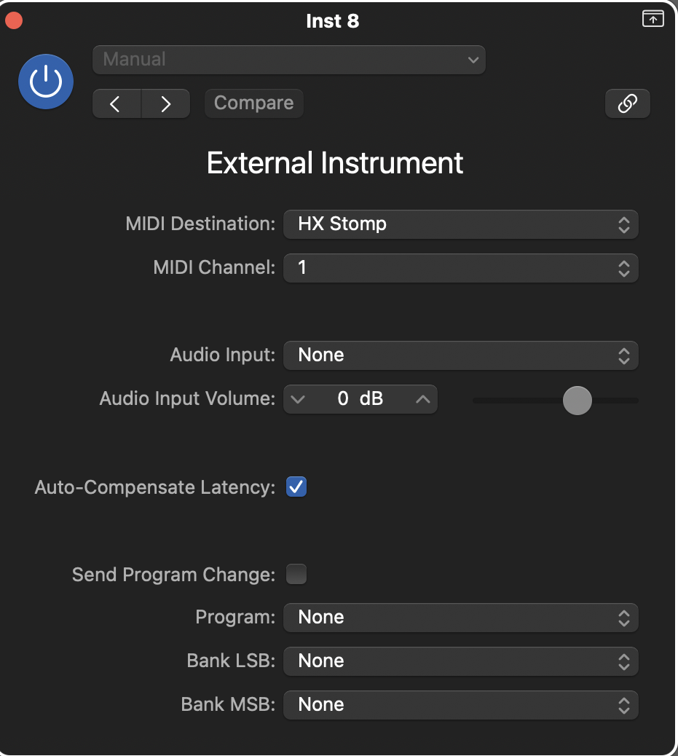
Task: Open the MIDI Channel dropdown
Action: [x=460, y=268]
